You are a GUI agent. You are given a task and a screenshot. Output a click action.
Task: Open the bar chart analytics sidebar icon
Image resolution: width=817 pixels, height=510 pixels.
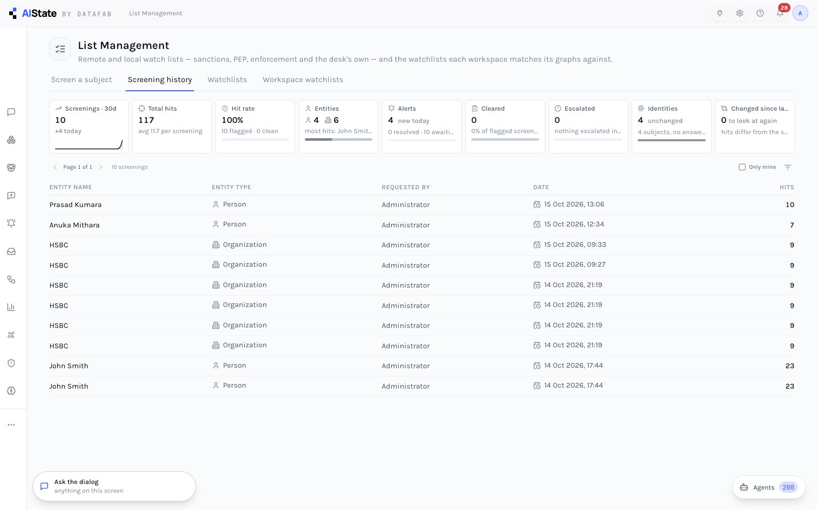[11, 307]
